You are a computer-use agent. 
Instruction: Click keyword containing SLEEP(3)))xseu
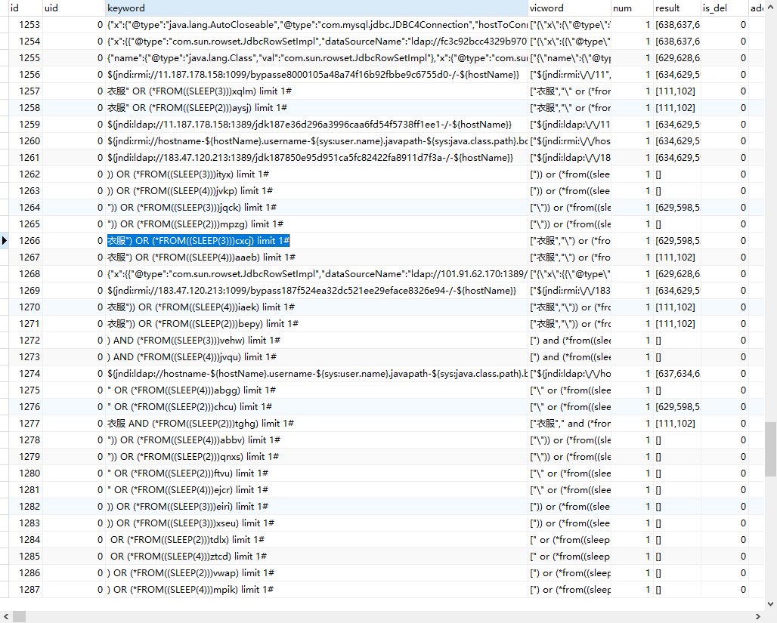317,523
